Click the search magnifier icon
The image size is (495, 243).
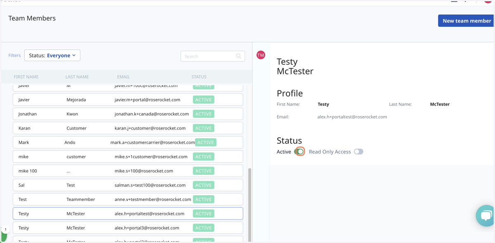(x=238, y=56)
